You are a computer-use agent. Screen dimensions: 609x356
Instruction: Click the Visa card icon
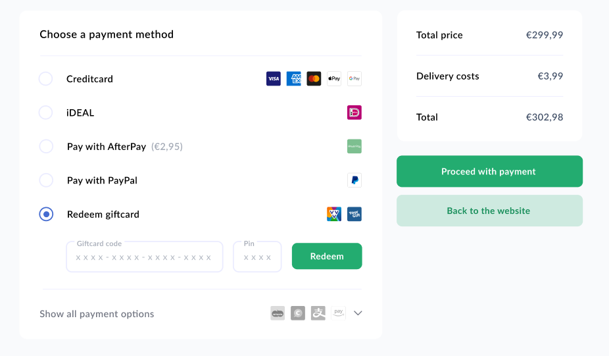click(274, 78)
